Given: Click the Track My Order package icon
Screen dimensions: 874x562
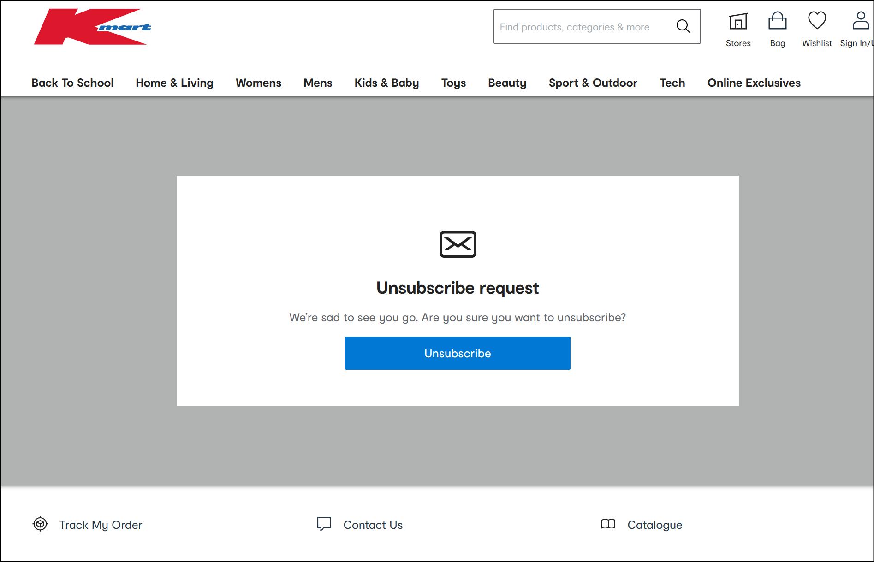Looking at the screenshot, I should (x=40, y=524).
